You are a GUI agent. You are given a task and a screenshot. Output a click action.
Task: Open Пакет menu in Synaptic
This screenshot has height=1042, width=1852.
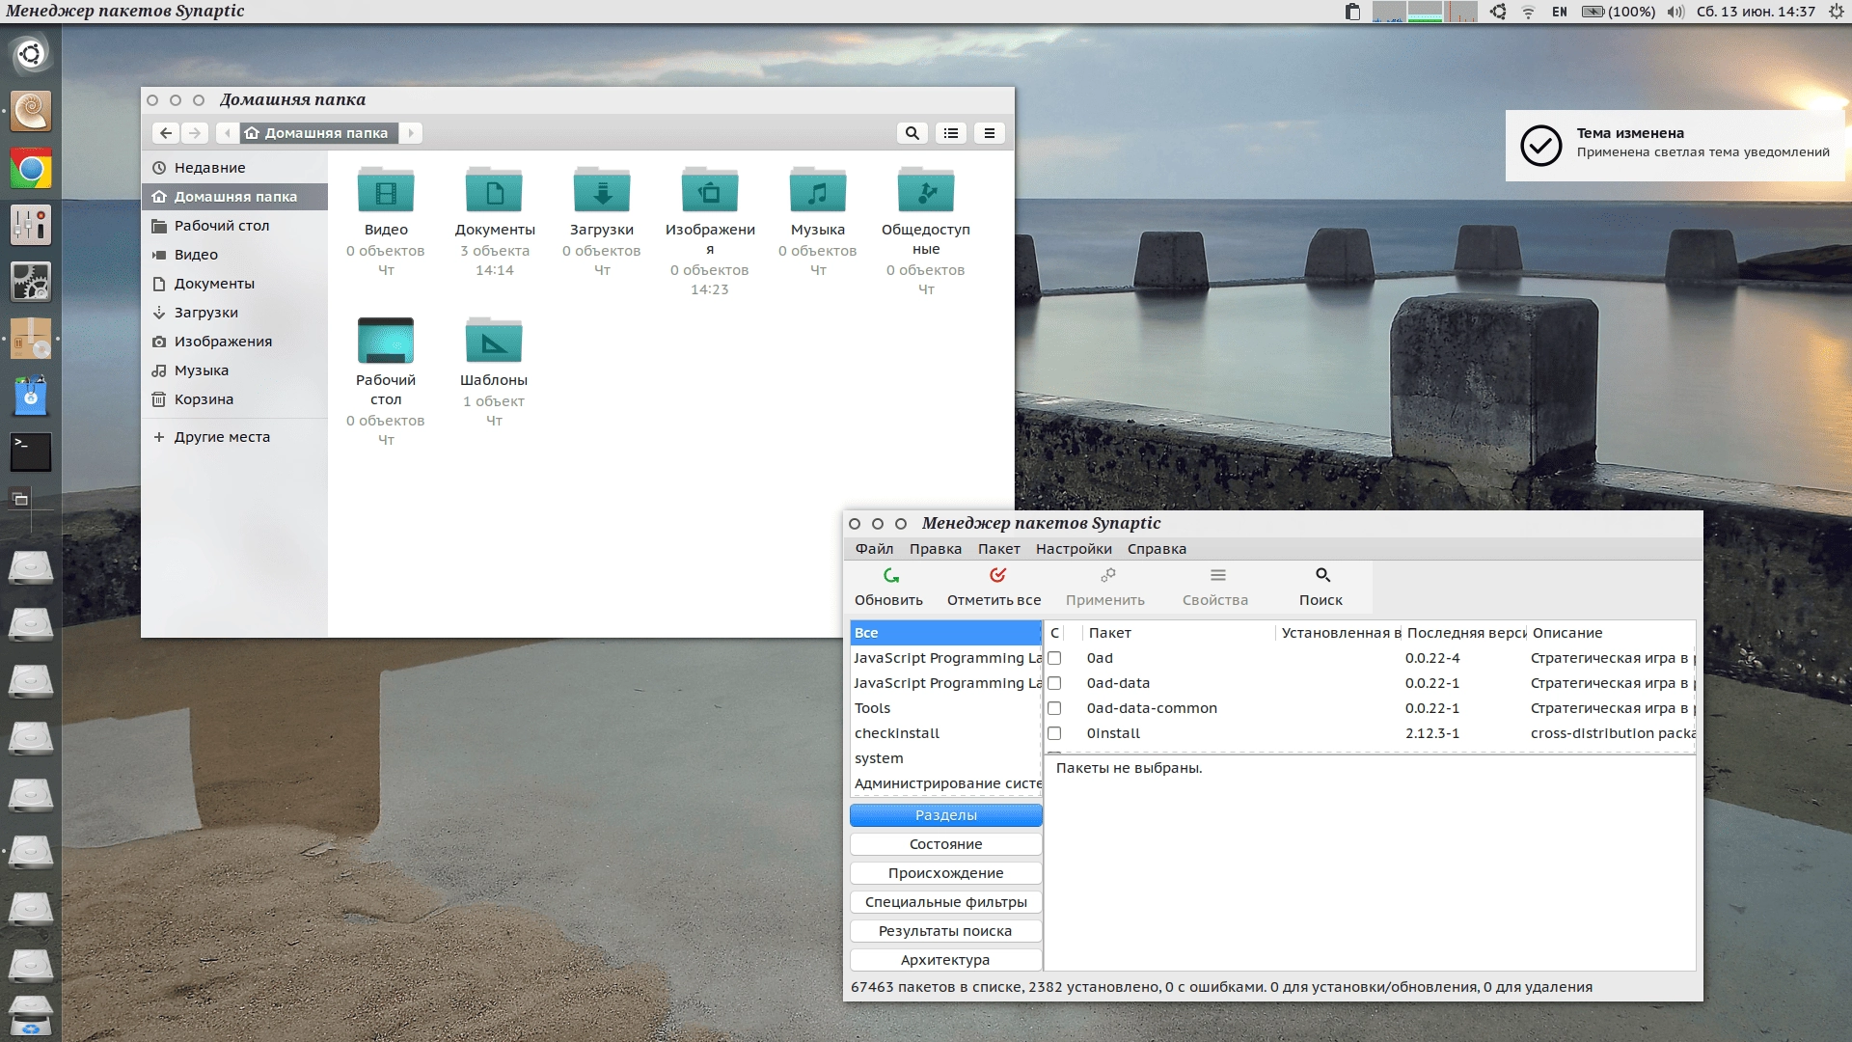(x=998, y=549)
